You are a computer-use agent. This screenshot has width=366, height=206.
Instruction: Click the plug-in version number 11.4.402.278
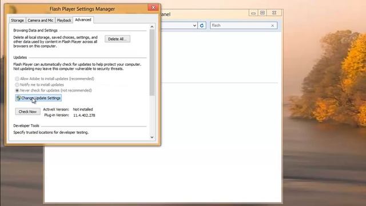click(84, 115)
